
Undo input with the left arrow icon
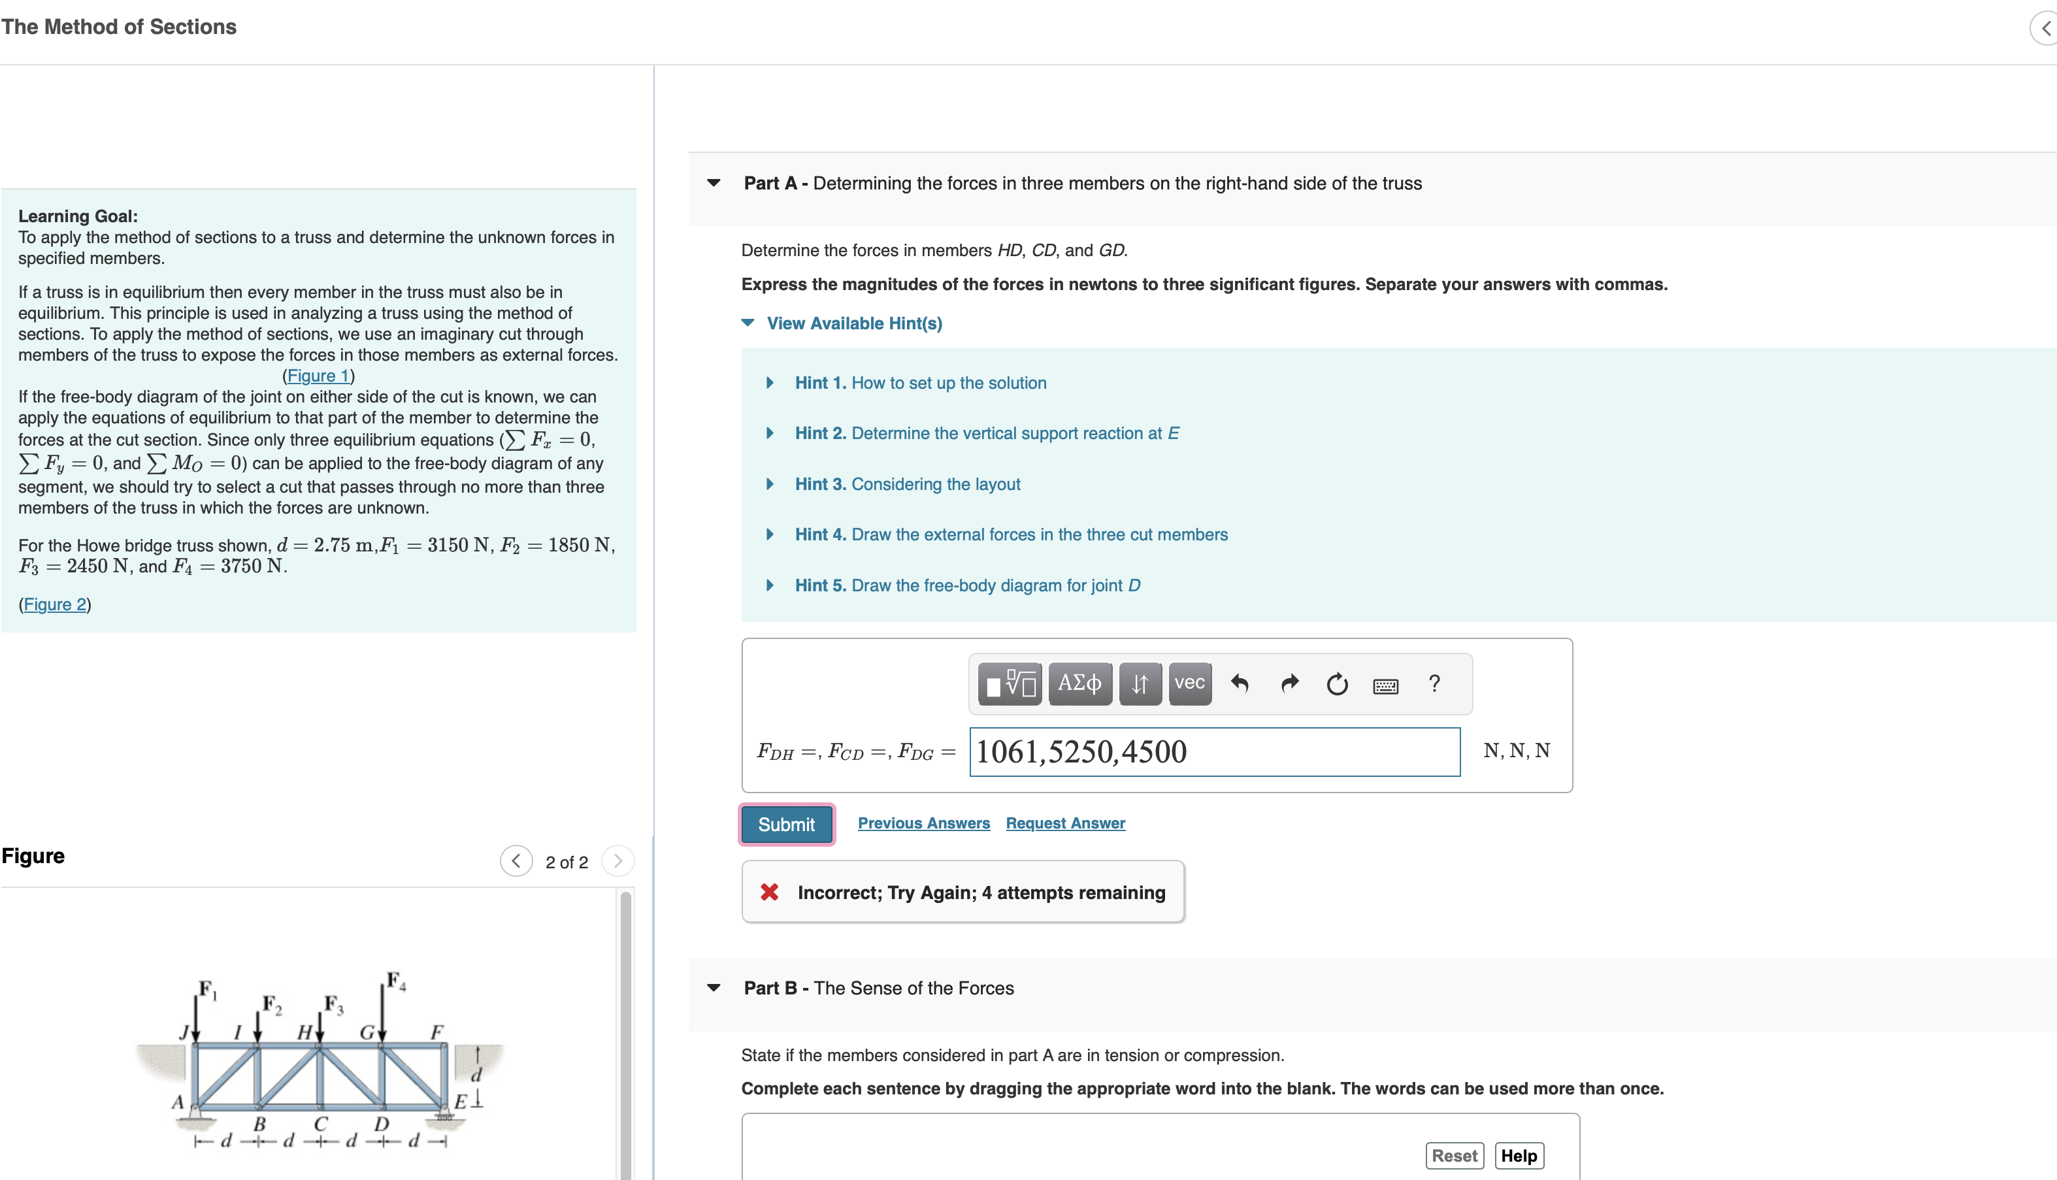coord(1239,683)
